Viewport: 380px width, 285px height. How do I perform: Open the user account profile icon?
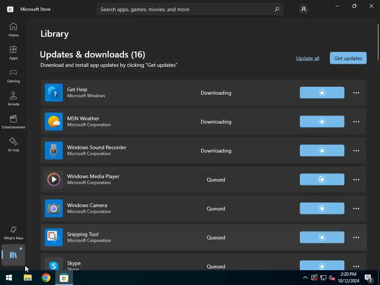click(x=304, y=9)
